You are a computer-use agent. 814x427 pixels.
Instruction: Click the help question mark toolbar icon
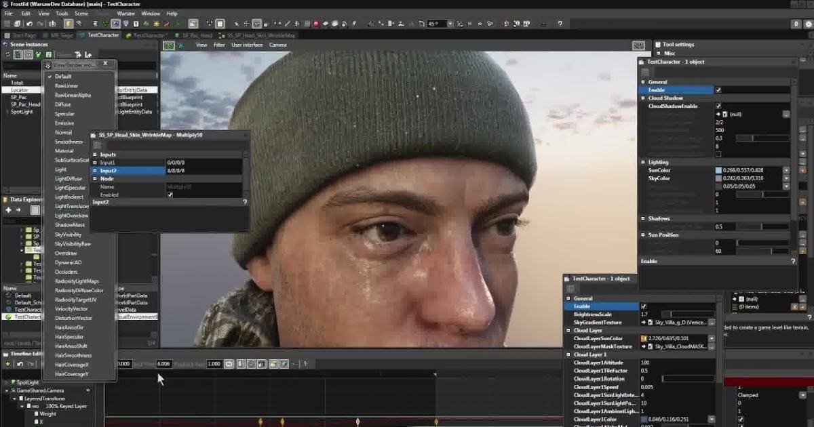(560, 24)
